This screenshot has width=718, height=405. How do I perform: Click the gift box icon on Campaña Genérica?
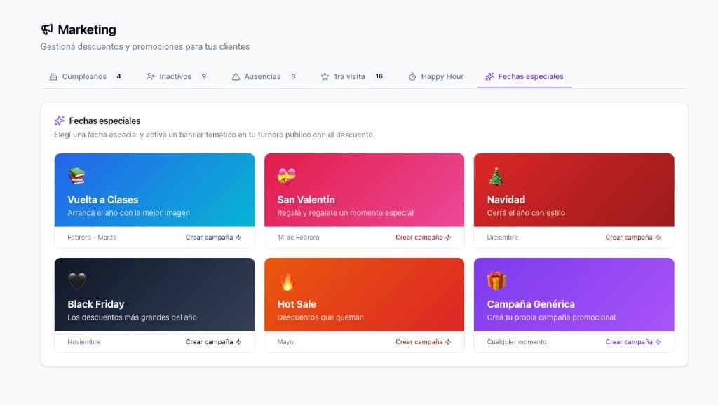pos(496,281)
